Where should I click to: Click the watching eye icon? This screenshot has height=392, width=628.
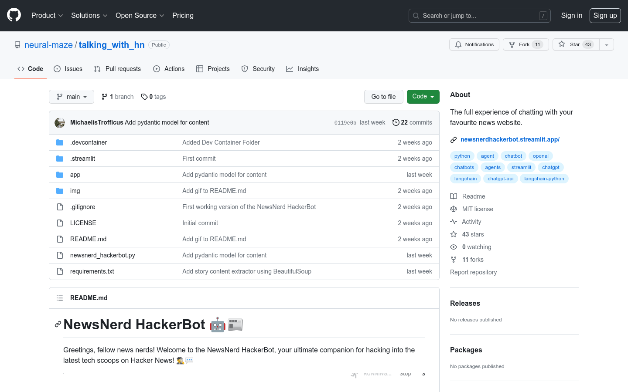(x=454, y=247)
